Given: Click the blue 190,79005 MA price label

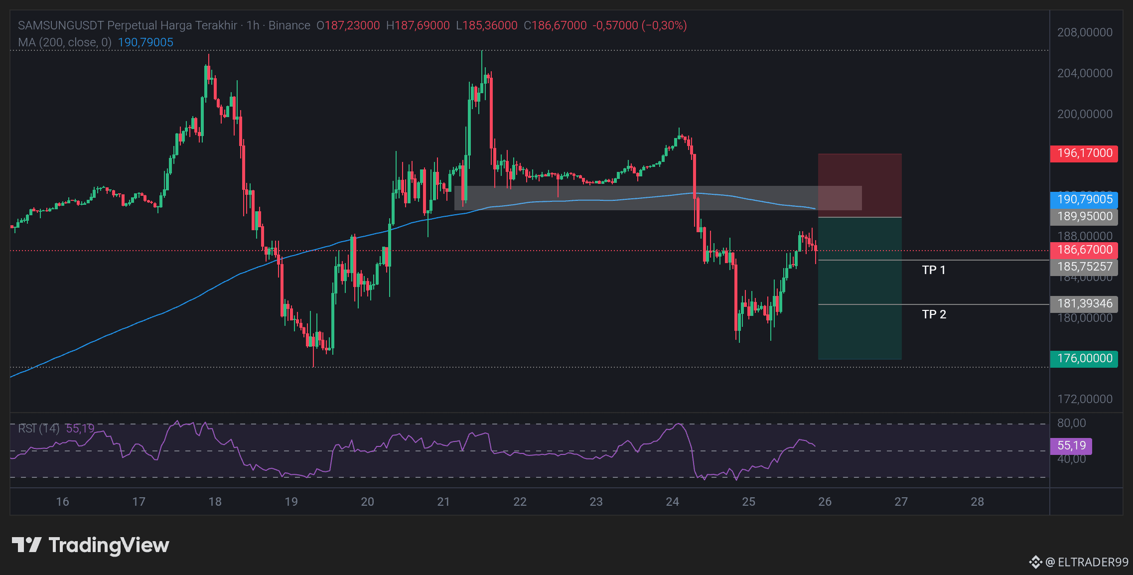Looking at the screenshot, I should (x=1084, y=200).
